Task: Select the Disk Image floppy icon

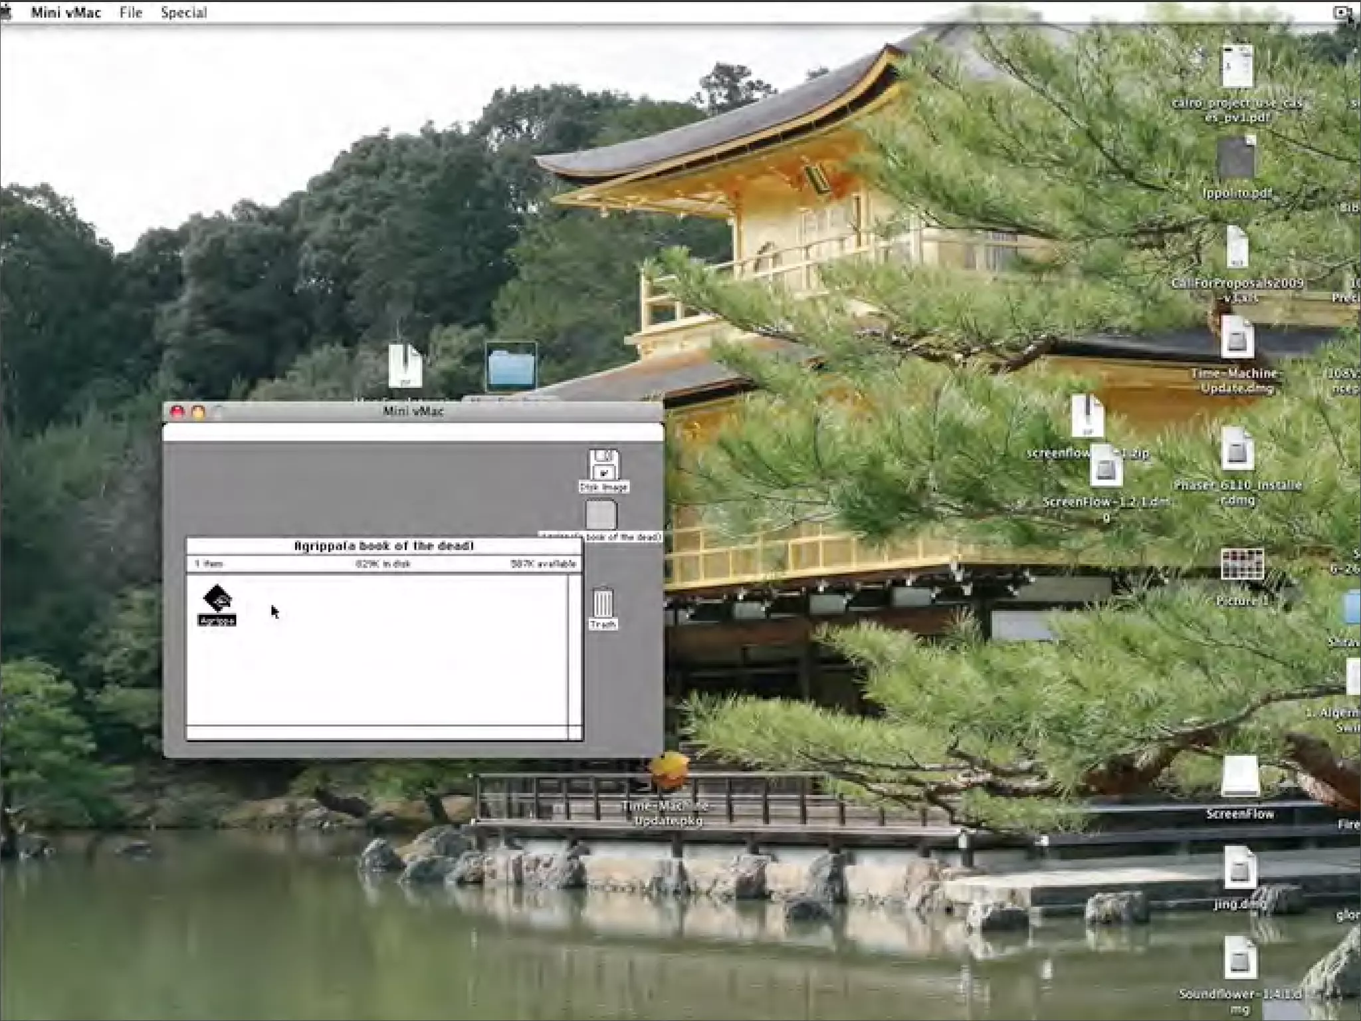Action: [603, 465]
